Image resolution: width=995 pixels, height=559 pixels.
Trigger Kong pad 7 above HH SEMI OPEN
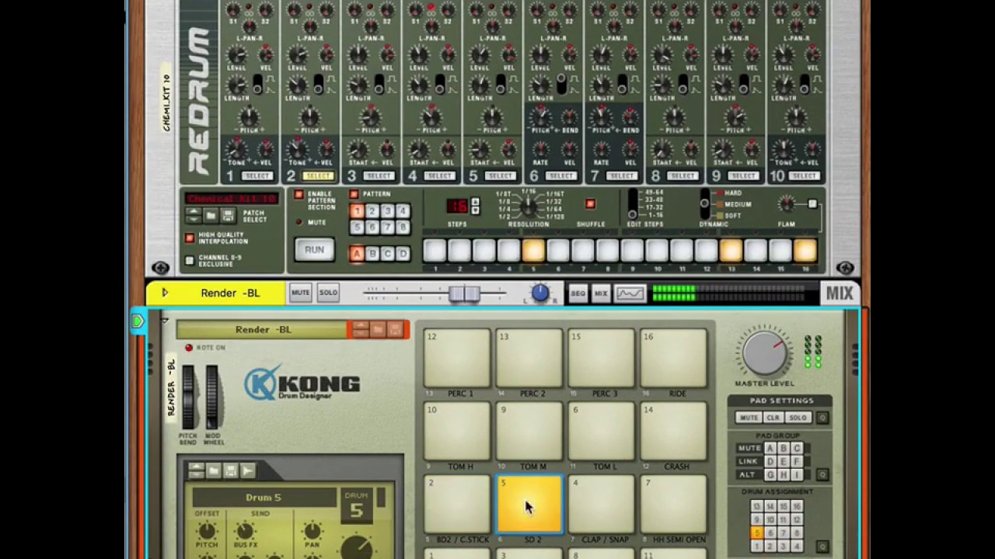coord(674,504)
